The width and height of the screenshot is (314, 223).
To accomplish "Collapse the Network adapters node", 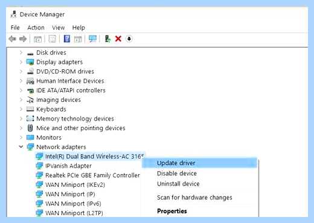I will point(21,147).
